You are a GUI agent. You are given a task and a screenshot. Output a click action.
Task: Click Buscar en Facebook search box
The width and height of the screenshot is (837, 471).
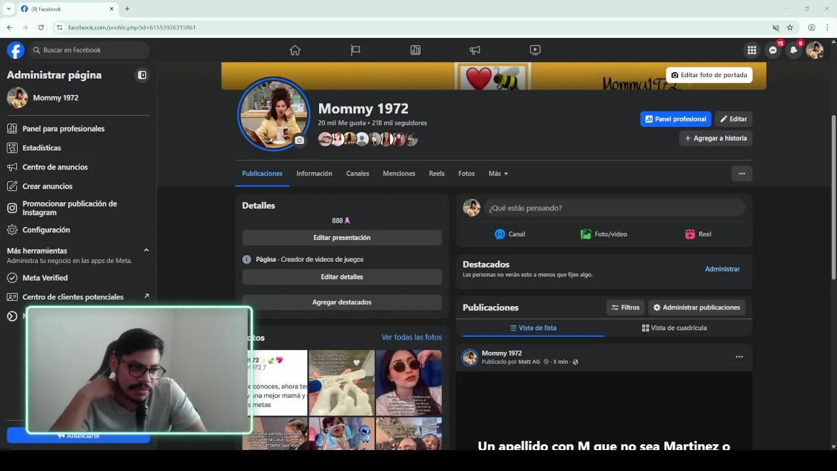89,50
